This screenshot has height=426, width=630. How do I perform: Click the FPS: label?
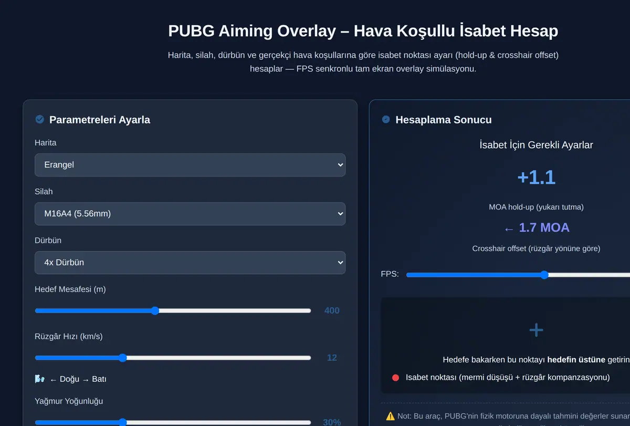pyautogui.click(x=390, y=274)
